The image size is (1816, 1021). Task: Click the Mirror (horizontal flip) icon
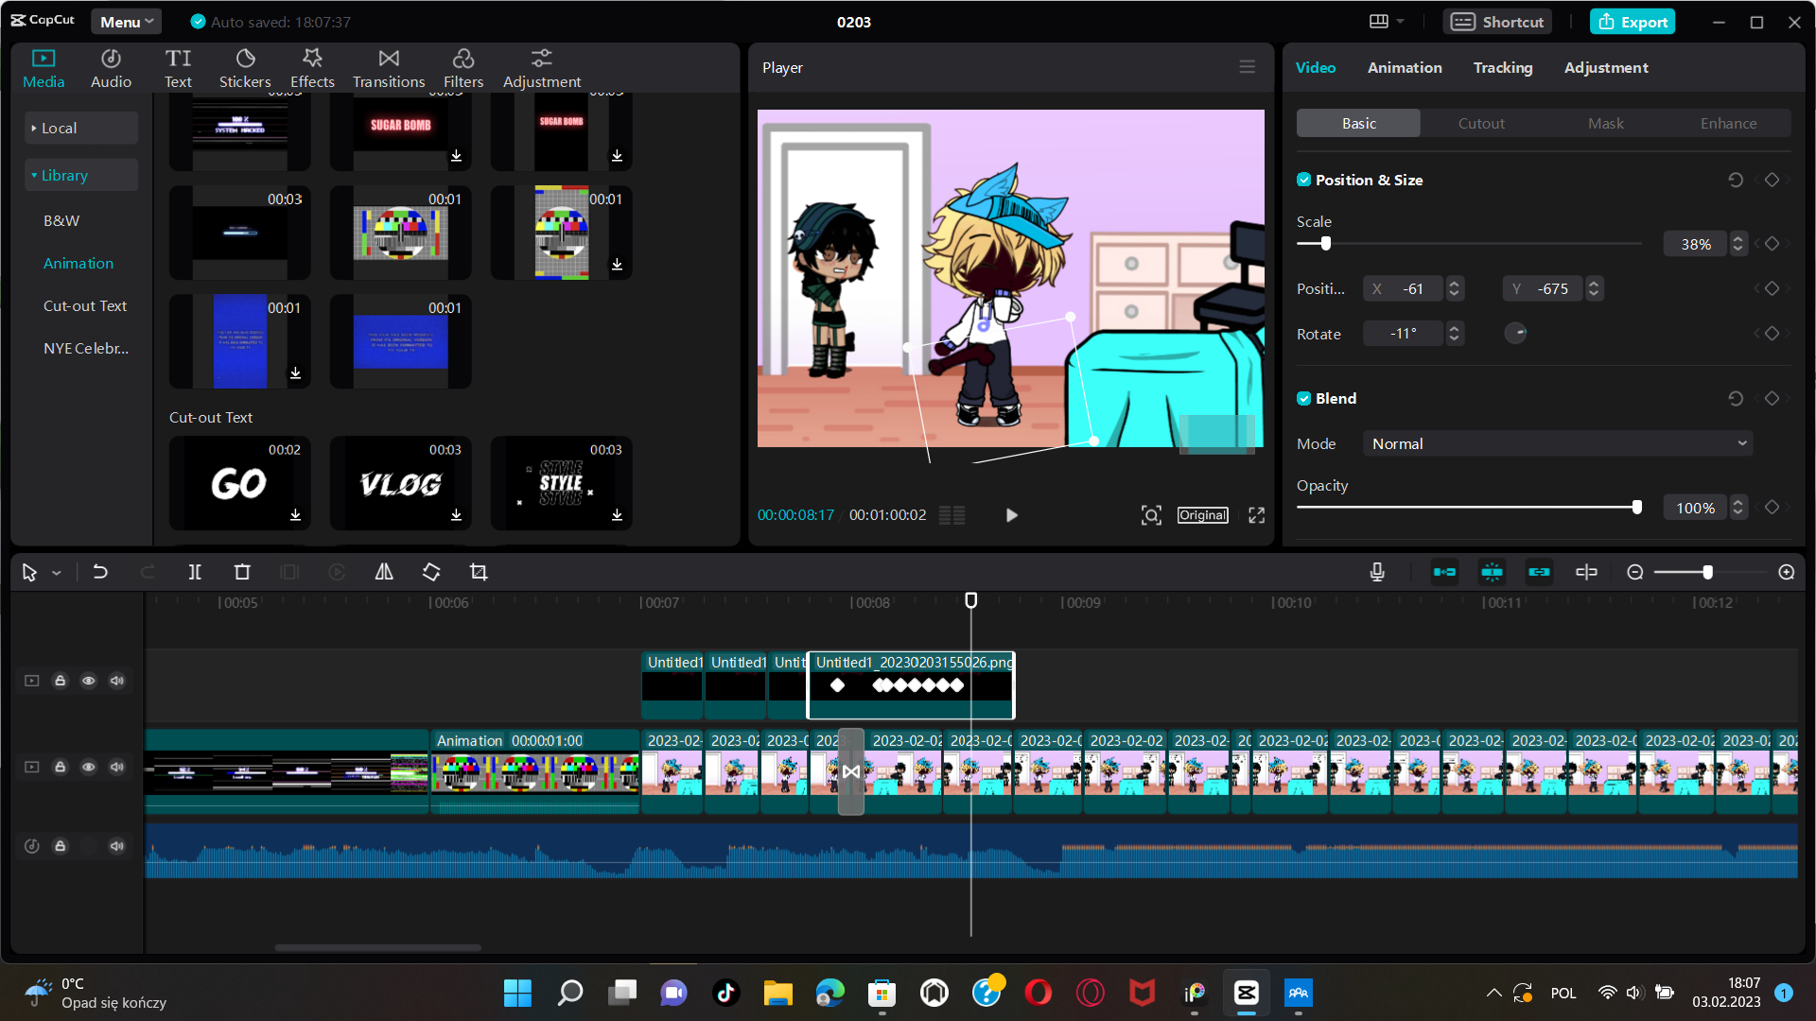point(383,572)
